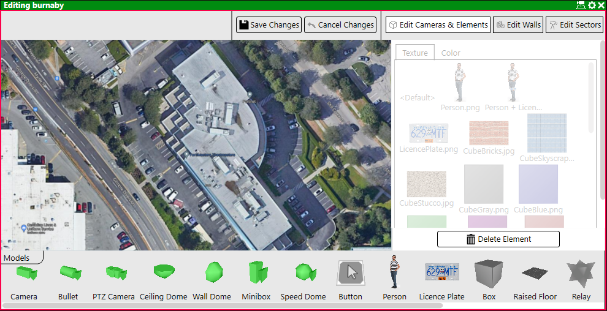Click the layout icon in title bar
Image resolution: width=607 pixels, height=311 pixels.
(x=581, y=5)
